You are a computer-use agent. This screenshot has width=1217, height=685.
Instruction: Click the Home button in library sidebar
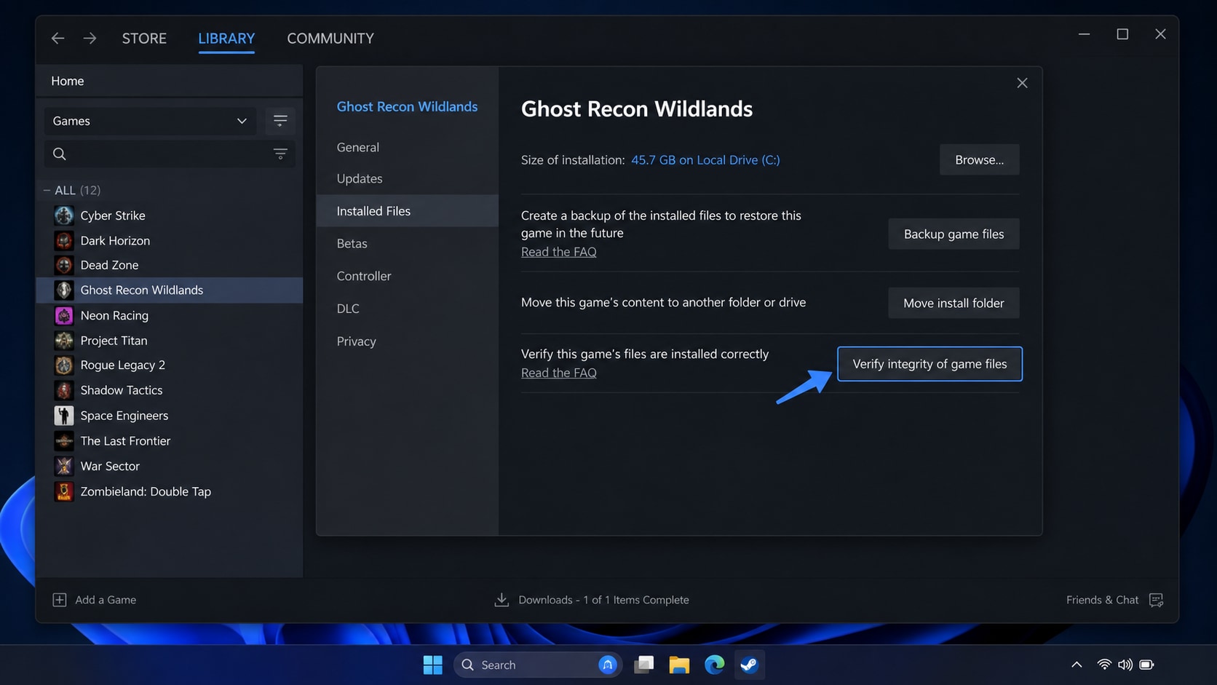click(x=169, y=81)
